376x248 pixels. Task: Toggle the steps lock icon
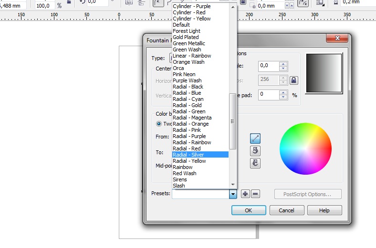click(294, 80)
